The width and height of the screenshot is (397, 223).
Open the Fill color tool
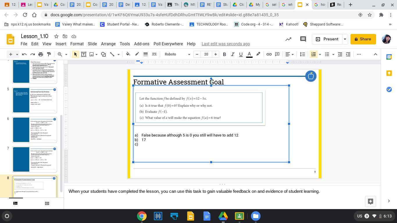[x=128, y=54]
